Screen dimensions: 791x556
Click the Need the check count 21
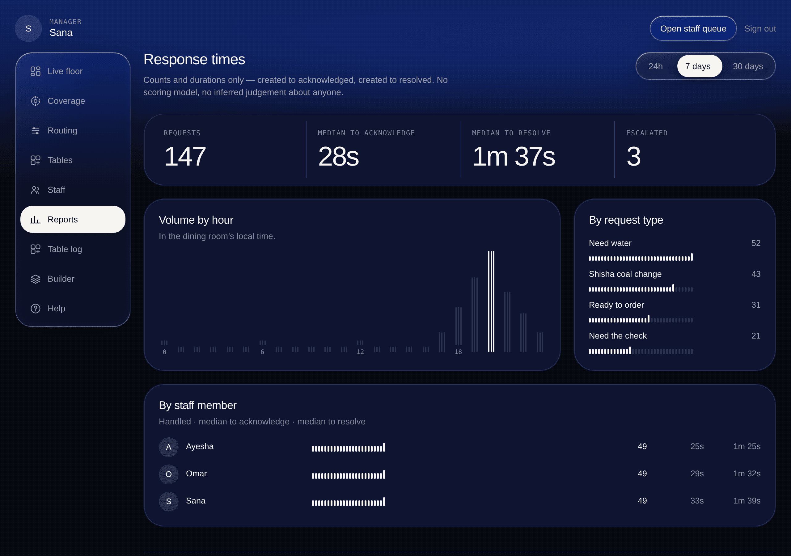click(756, 336)
